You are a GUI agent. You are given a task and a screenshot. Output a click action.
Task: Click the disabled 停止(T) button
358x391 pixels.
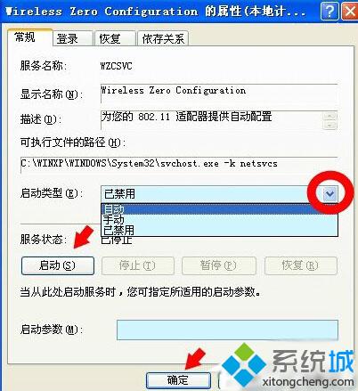[138, 265]
